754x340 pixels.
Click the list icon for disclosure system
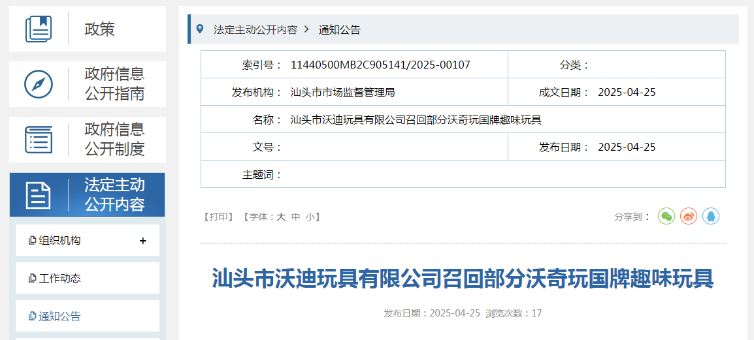click(x=39, y=140)
